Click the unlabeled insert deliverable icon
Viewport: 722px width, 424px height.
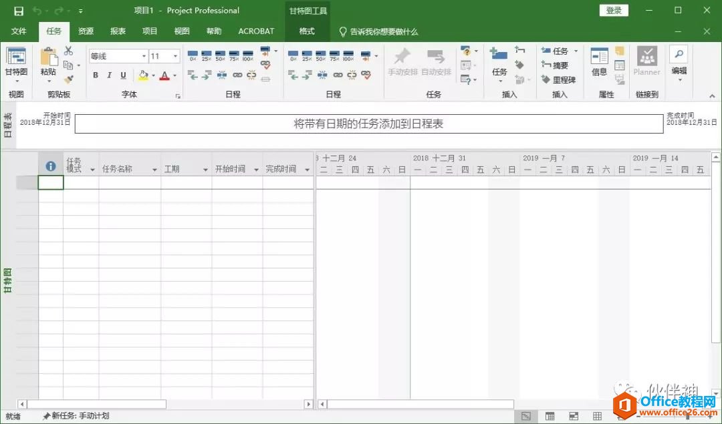pyautogui.click(x=520, y=79)
